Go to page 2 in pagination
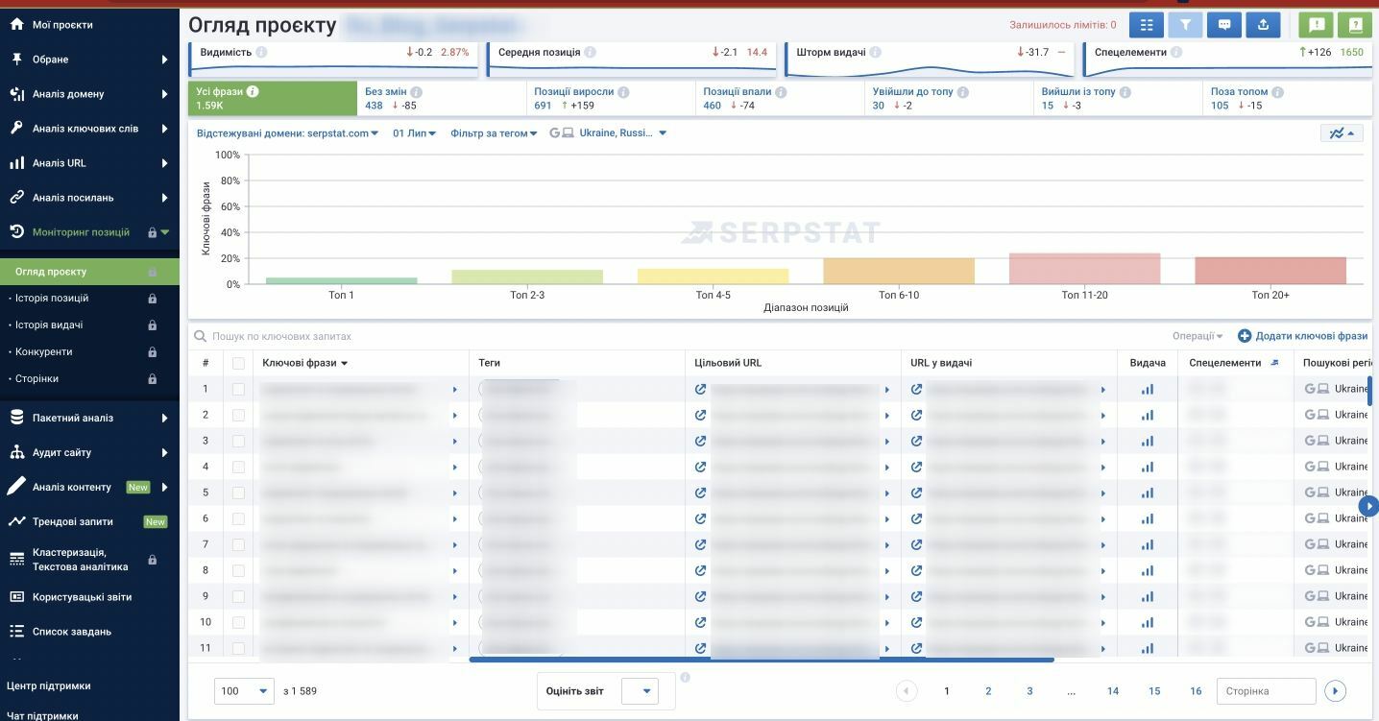The image size is (1379, 721). pyautogui.click(x=988, y=691)
